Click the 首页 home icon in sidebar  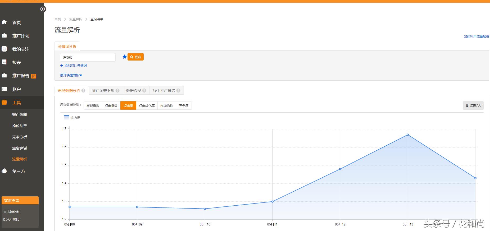point(4,22)
